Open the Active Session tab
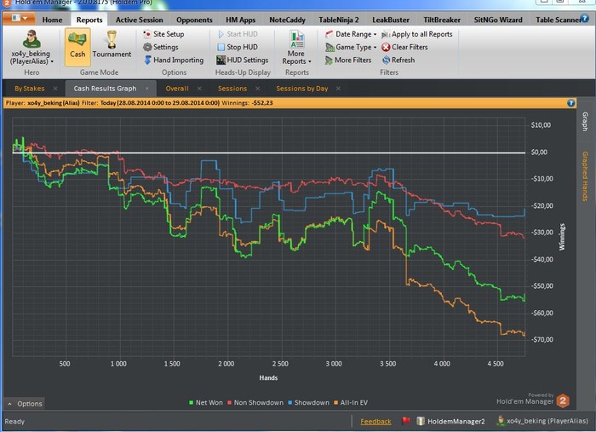 pyautogui.click(x=139, y=20)
